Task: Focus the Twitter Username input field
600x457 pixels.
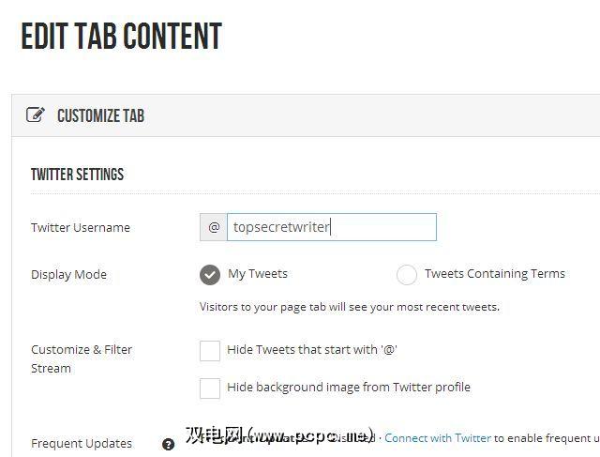Action: [332, 227]
